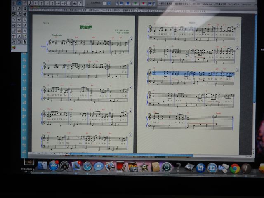Open Time Machine from the Dock
The height and width of the screenshot is (198, 264).
coord(167,167)
